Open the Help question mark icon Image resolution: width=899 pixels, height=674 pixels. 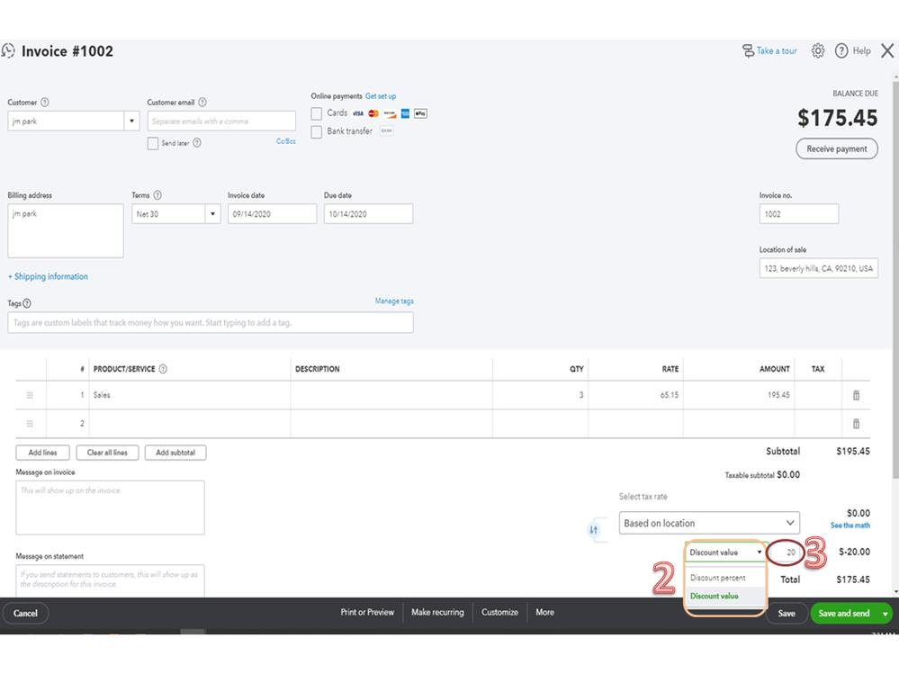click(841, 51)
